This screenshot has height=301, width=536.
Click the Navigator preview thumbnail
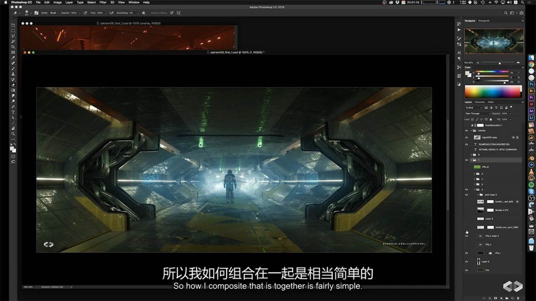(494, 41)
